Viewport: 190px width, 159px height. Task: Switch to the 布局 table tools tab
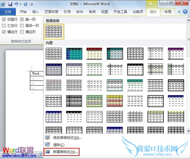coord(168,12)
